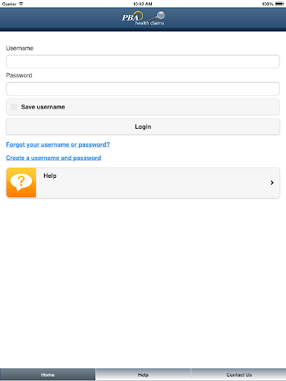Toggle the Save username checkbox
The image size is (286, 381).
pyautogui.click(x=14, y=107)
